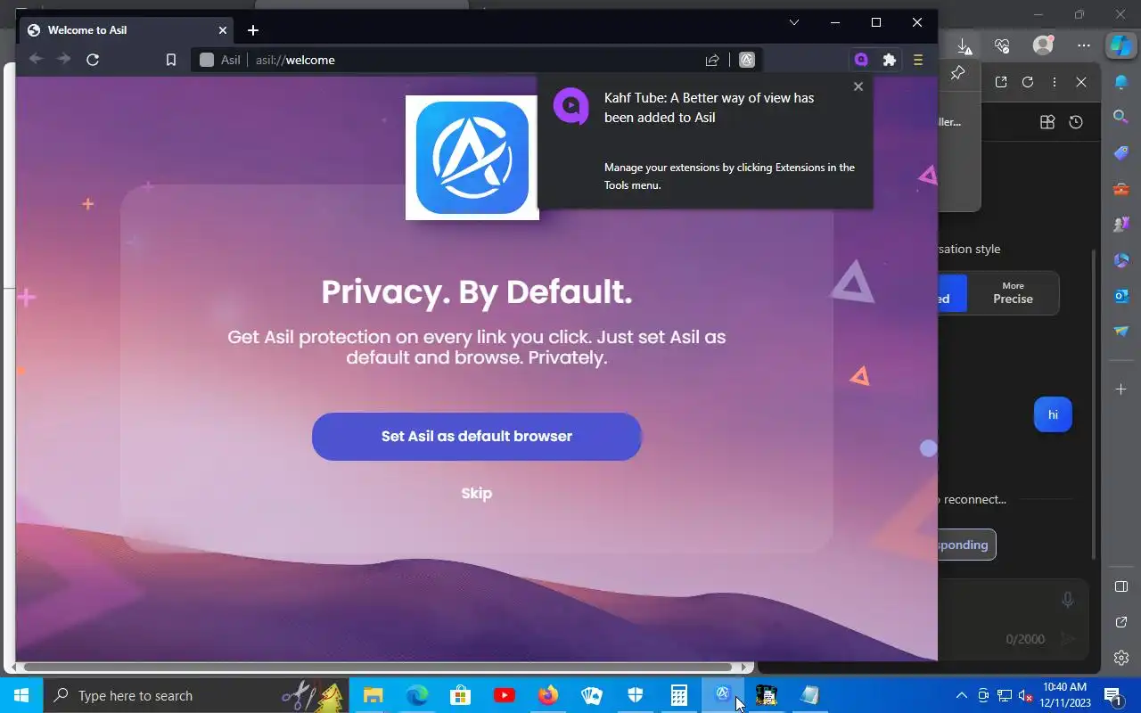Click the back arrow in Asil
Image resolution: width=1141 pixels, height=713 pixels.
36,60
